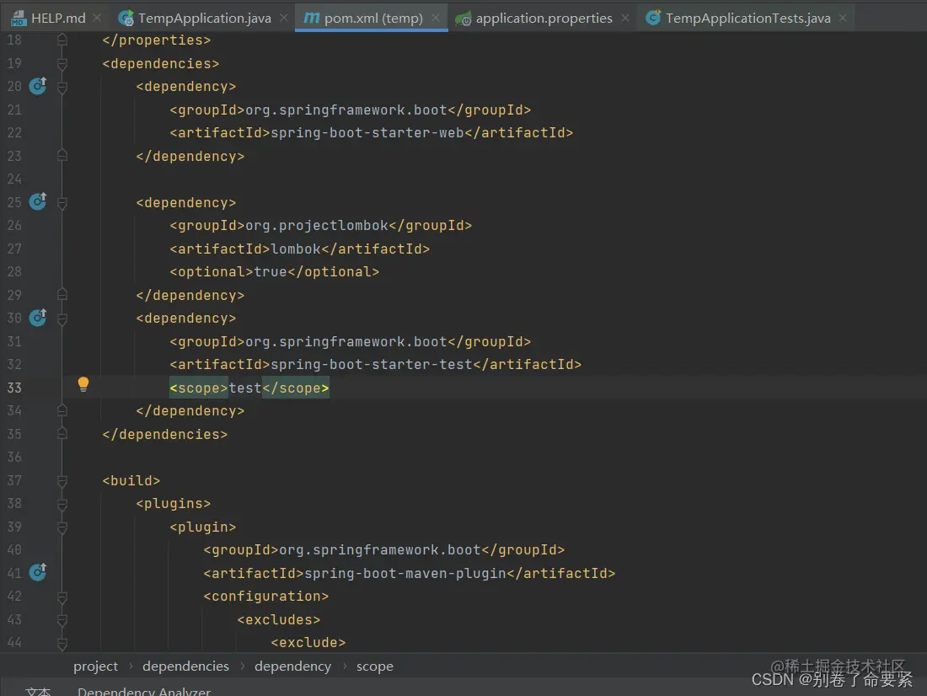
Task: Collapse the test dependency fold at line 30
Action: 62,319
